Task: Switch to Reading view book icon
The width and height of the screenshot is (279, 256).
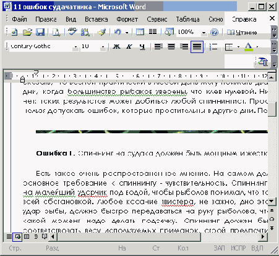Action: (45, 237)
